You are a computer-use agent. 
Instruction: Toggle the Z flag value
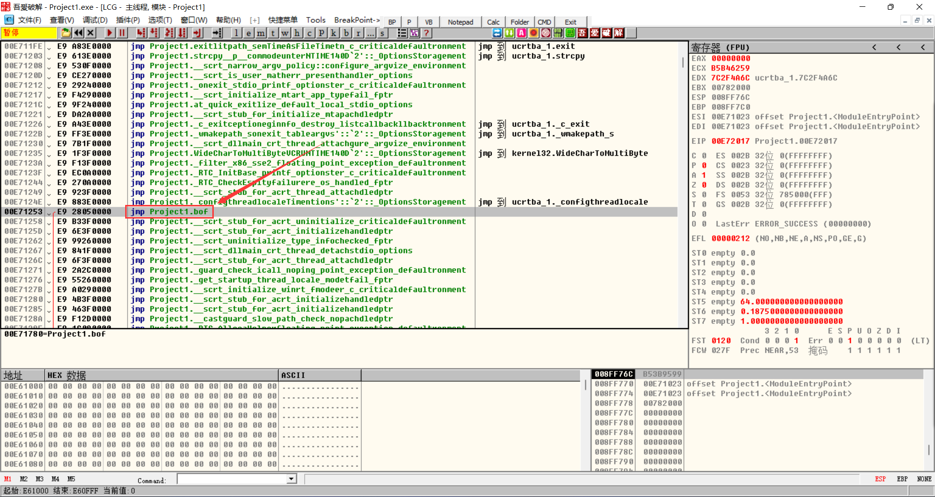(x=704, y=185)
